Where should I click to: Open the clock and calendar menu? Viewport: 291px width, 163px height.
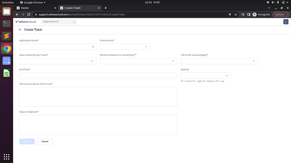coord(152,3)
